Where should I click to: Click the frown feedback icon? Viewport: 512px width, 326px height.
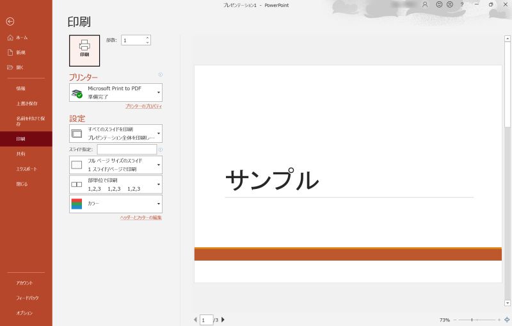coord(450,4)
